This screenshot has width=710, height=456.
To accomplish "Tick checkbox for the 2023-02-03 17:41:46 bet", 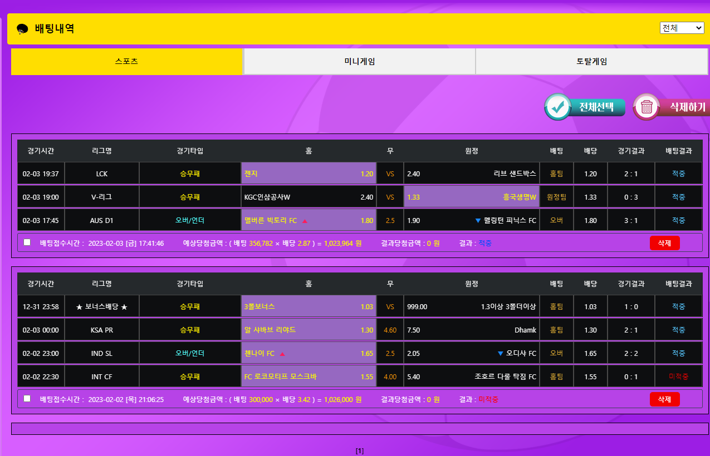I will 27,242.
